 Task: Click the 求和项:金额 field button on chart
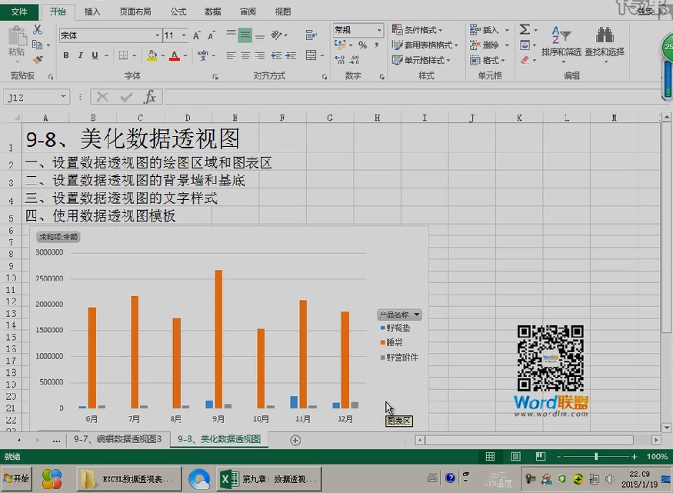(x=58, y=237)
